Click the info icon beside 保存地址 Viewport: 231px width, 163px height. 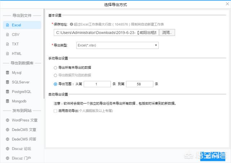(x=71, y=24)
